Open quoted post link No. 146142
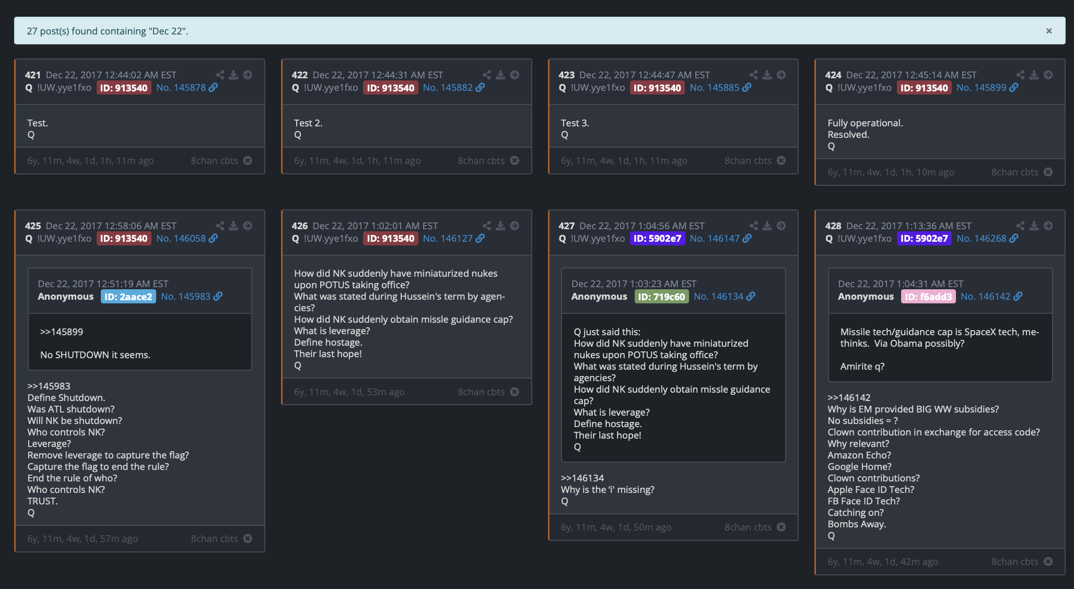The image size is (1074, 589). point(991,297)
